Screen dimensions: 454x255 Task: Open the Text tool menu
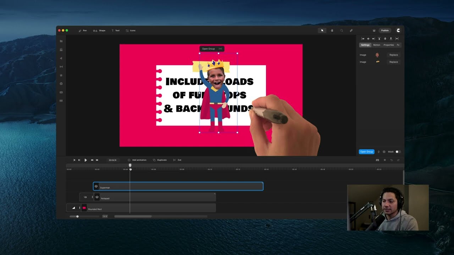pos(115,30)
